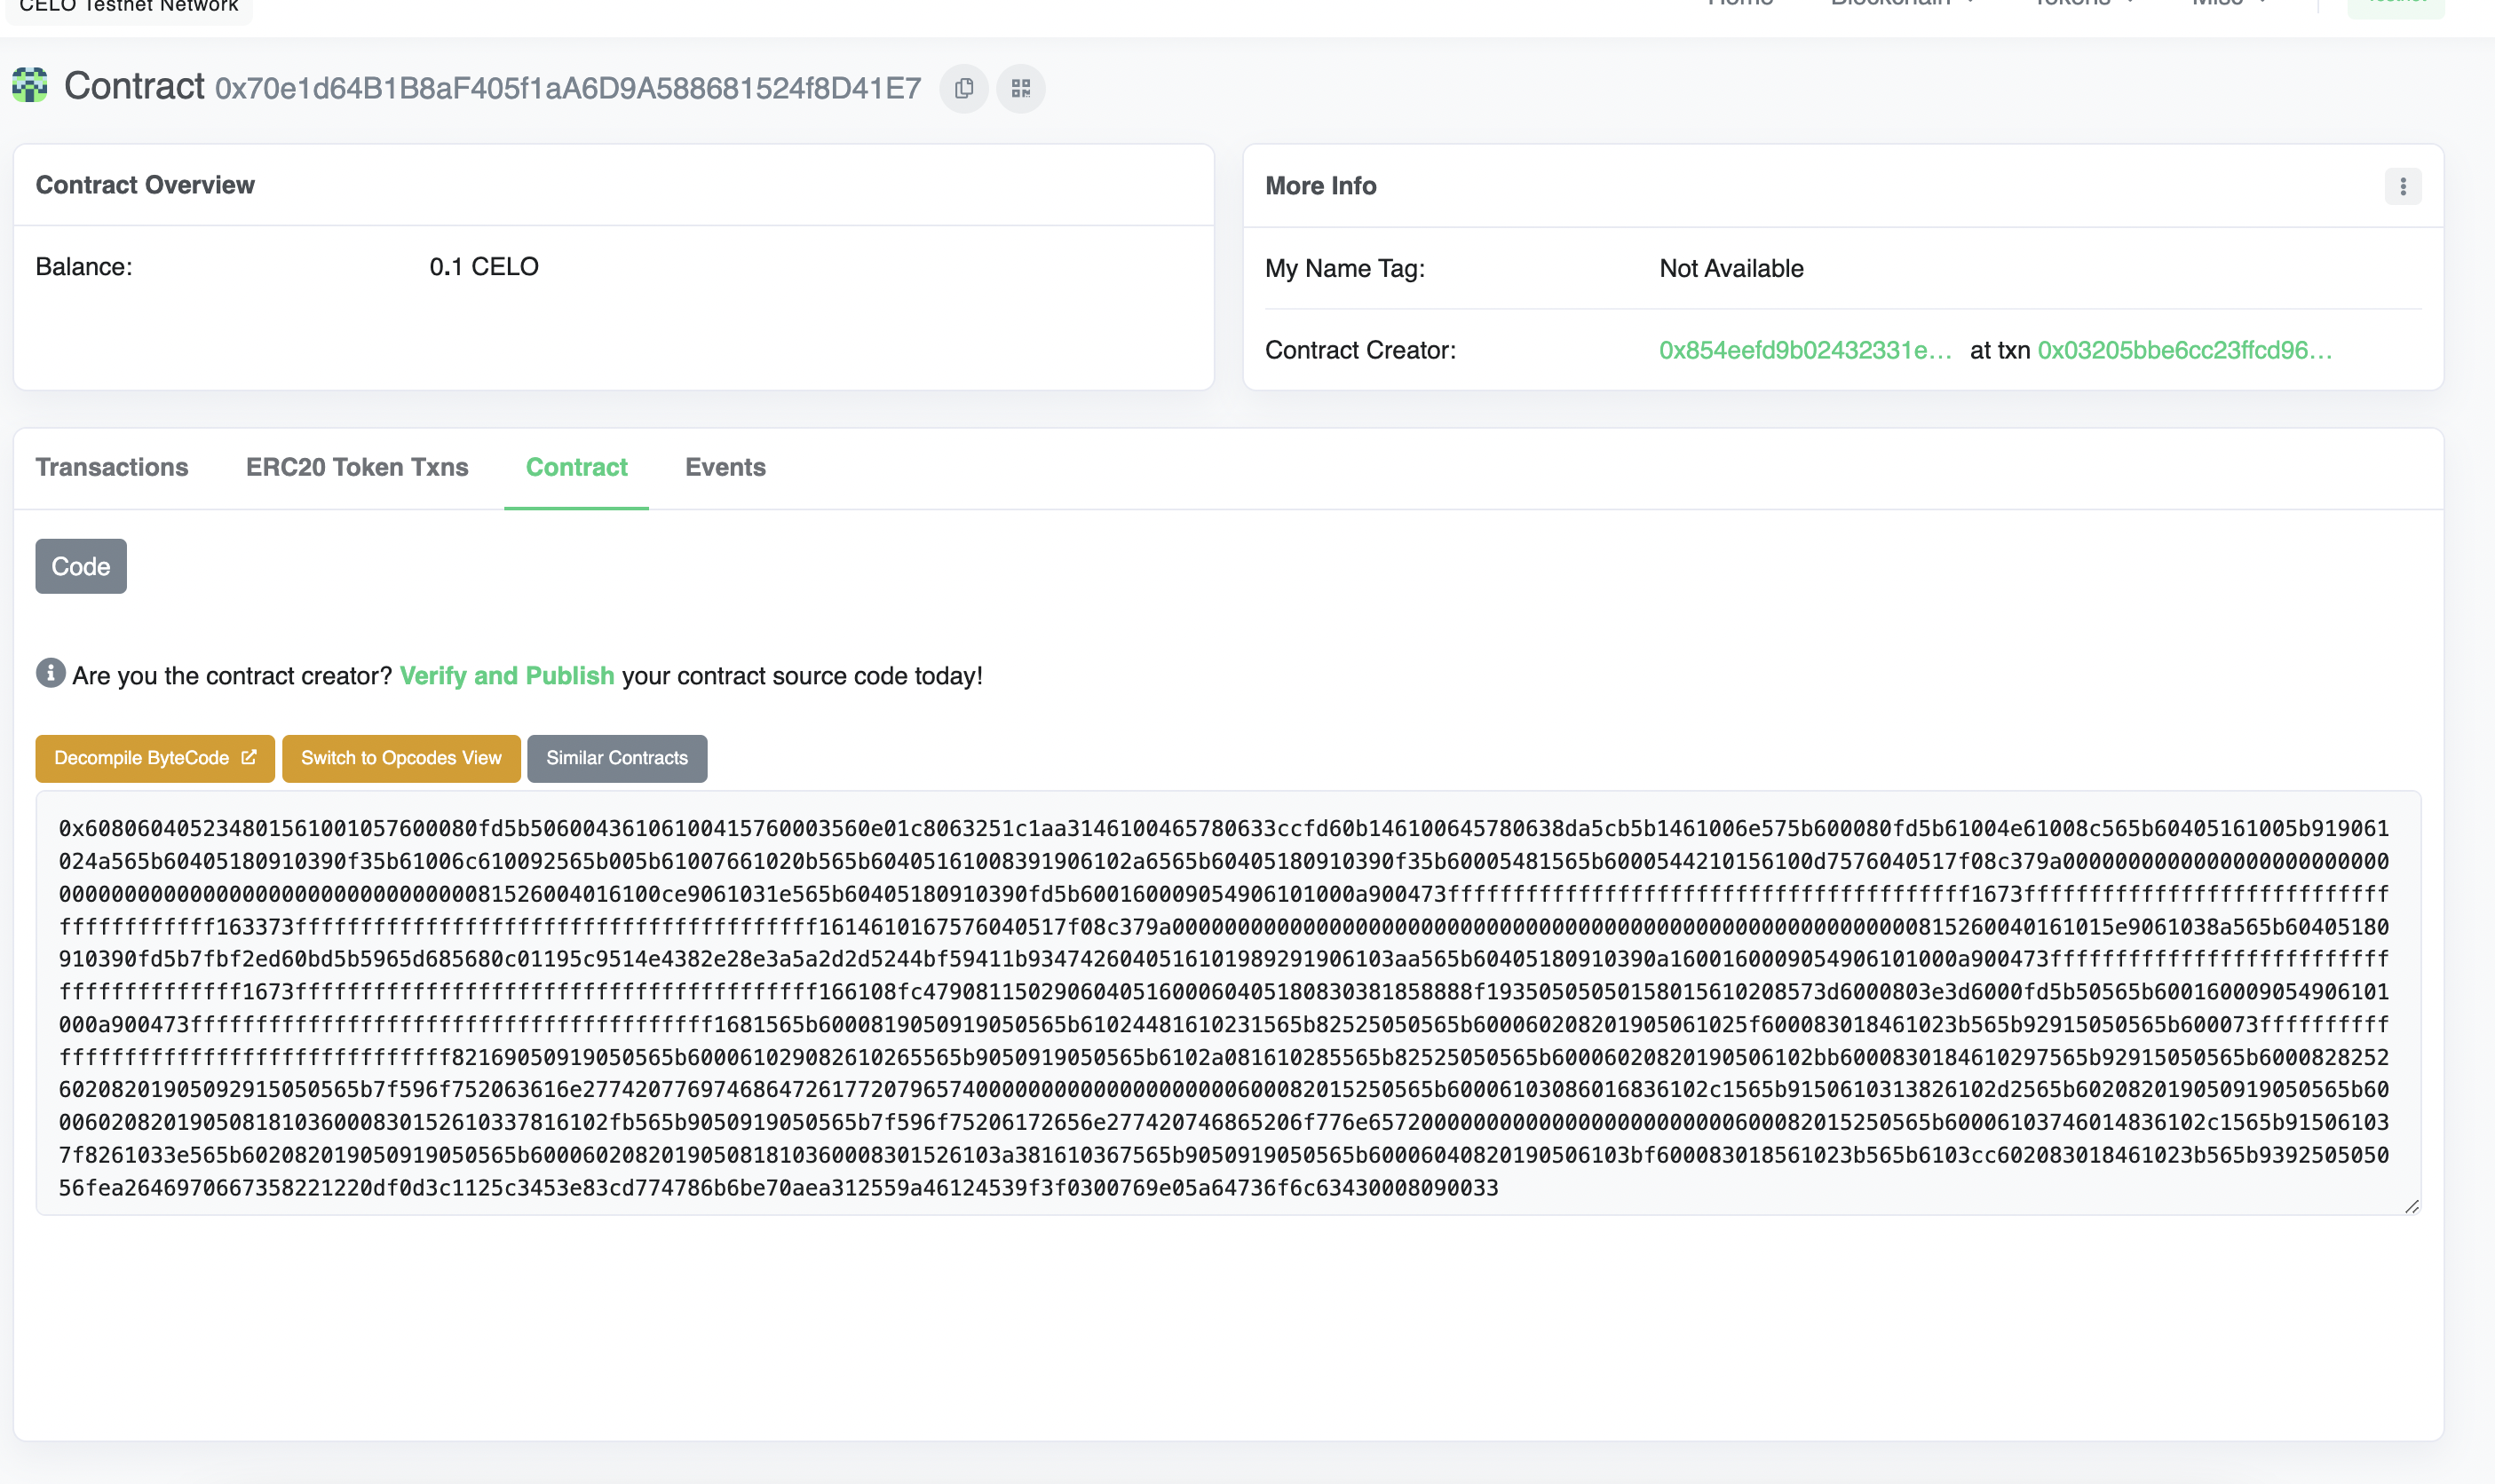Show the QR code for the contract address
Image resolution: width=2495 pixels, height=1484 pixels.
1020,88
